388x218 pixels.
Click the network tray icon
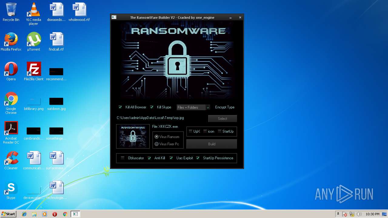[352, 214]
